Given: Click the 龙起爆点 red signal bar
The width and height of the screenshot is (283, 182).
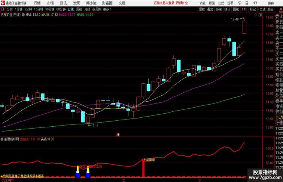Looking at the screenshot, I should coord(143,169).
